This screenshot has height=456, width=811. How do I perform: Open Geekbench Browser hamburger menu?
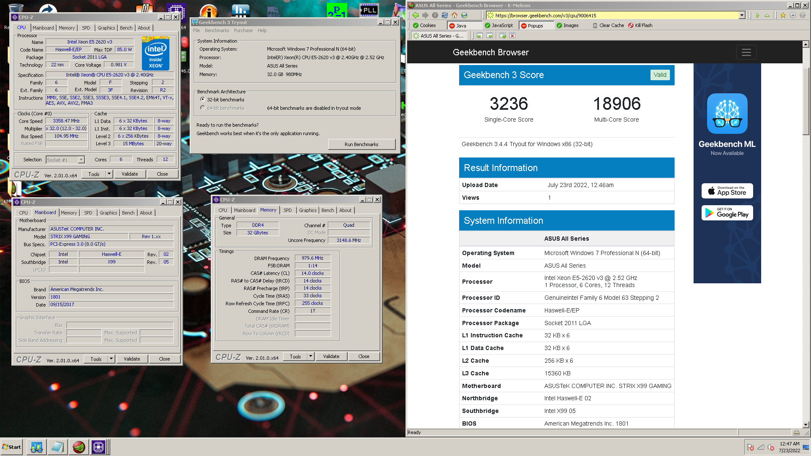746,52
